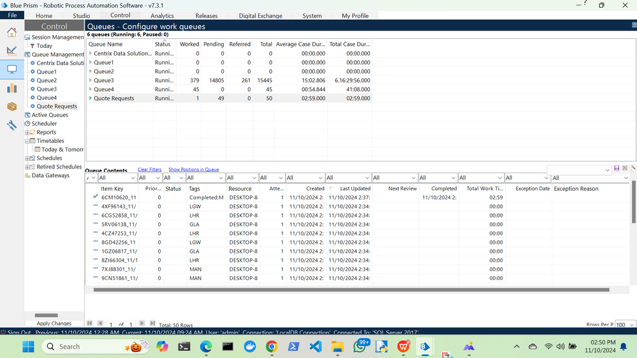
Task: Open the Home icon in left sidebar
Action: pos(11,33)
